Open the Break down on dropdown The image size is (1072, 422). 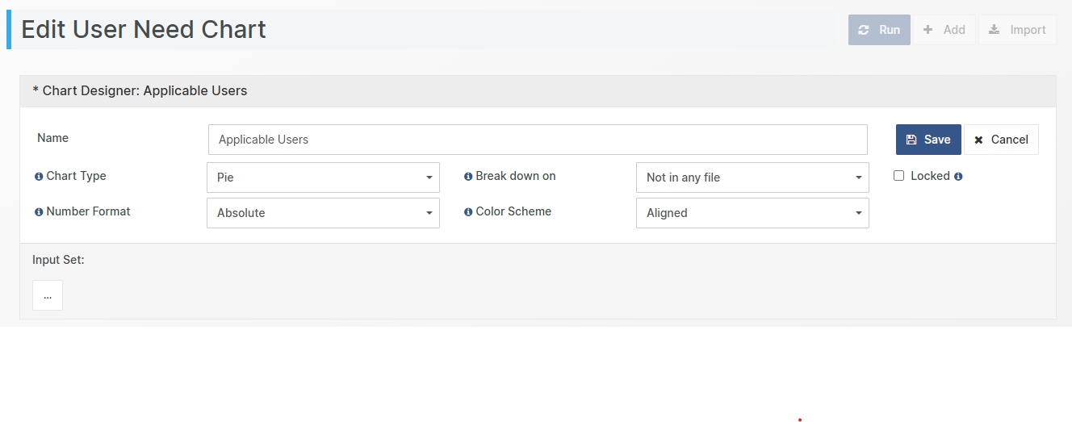click(752, 178)
